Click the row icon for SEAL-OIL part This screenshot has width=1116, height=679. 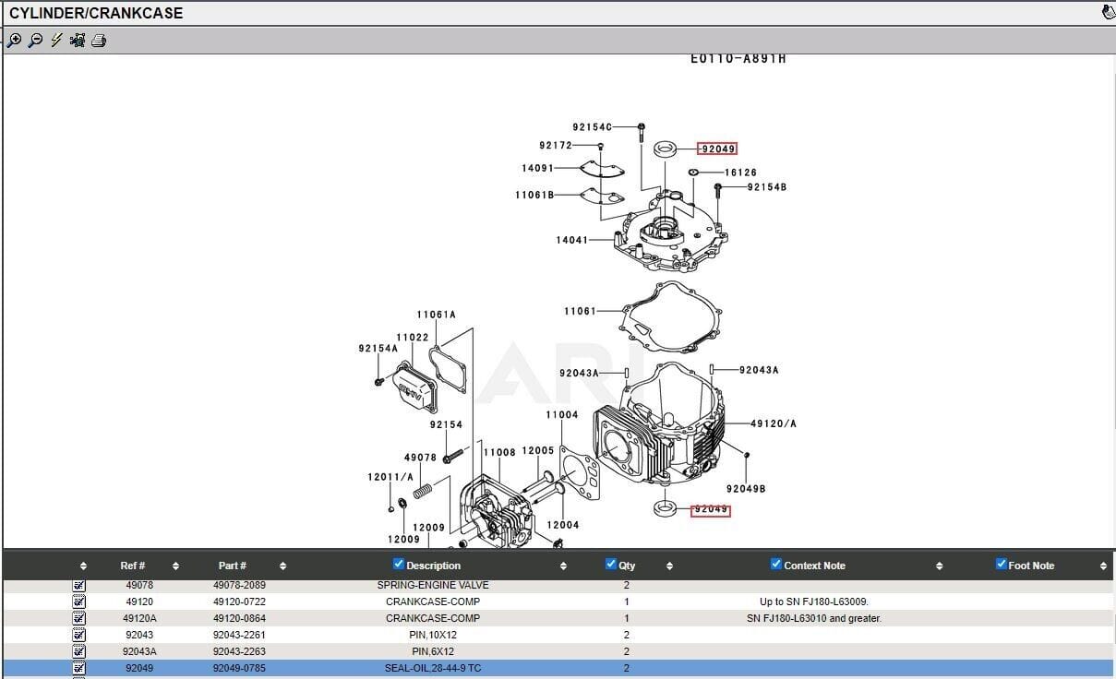point(78,668)
